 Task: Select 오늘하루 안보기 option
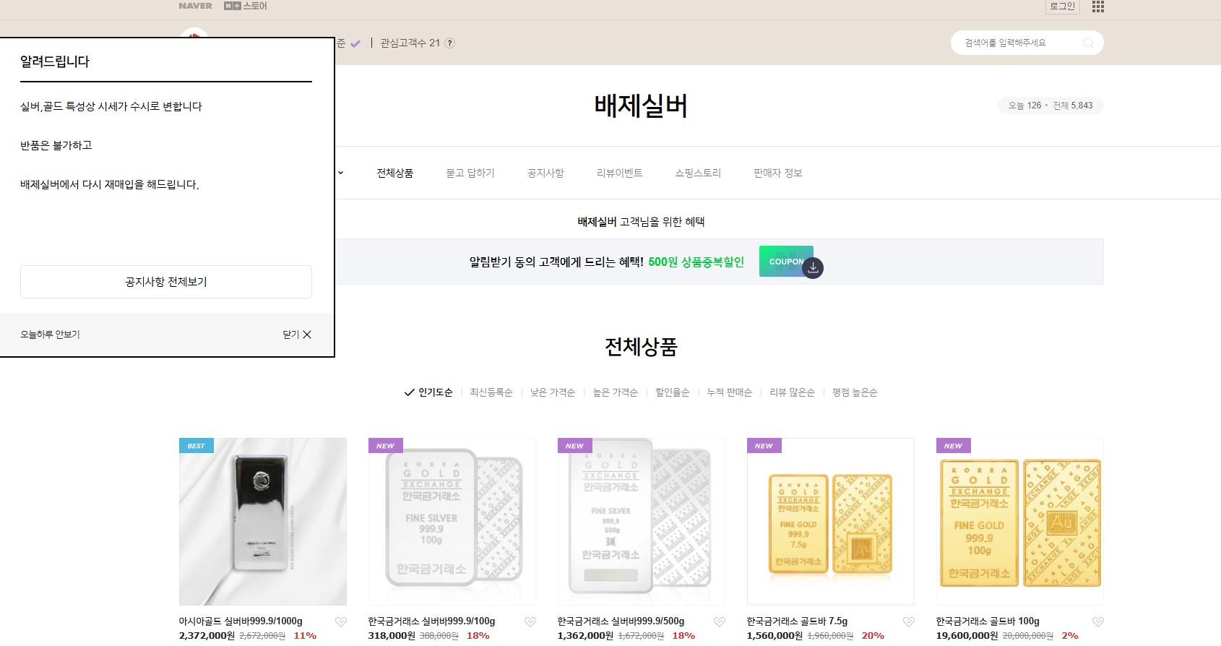tap(50, 335)
